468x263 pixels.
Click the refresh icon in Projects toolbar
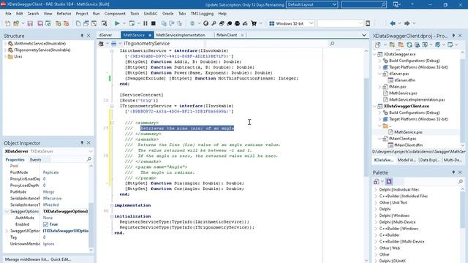point(409,45)
